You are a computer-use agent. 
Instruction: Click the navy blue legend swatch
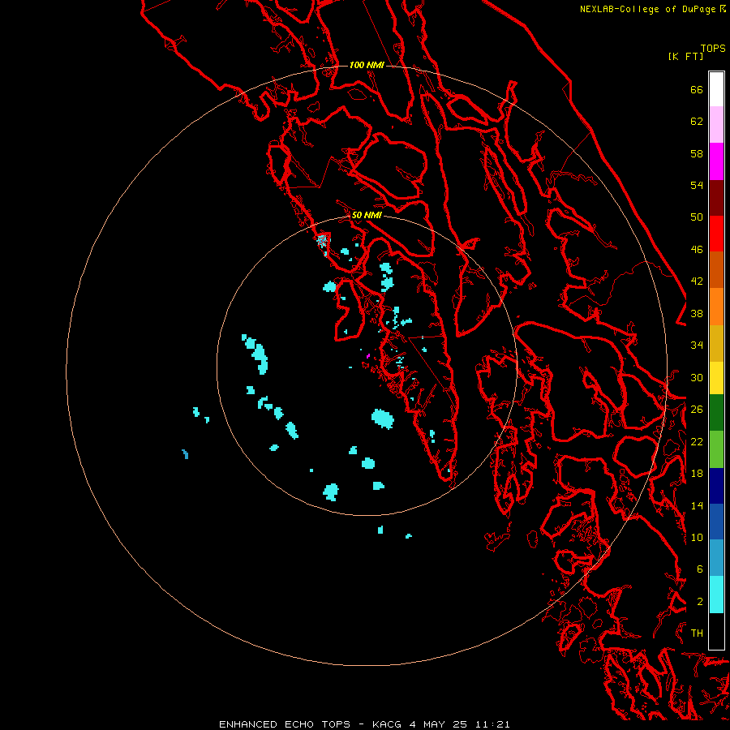click(x=716, y=486)
